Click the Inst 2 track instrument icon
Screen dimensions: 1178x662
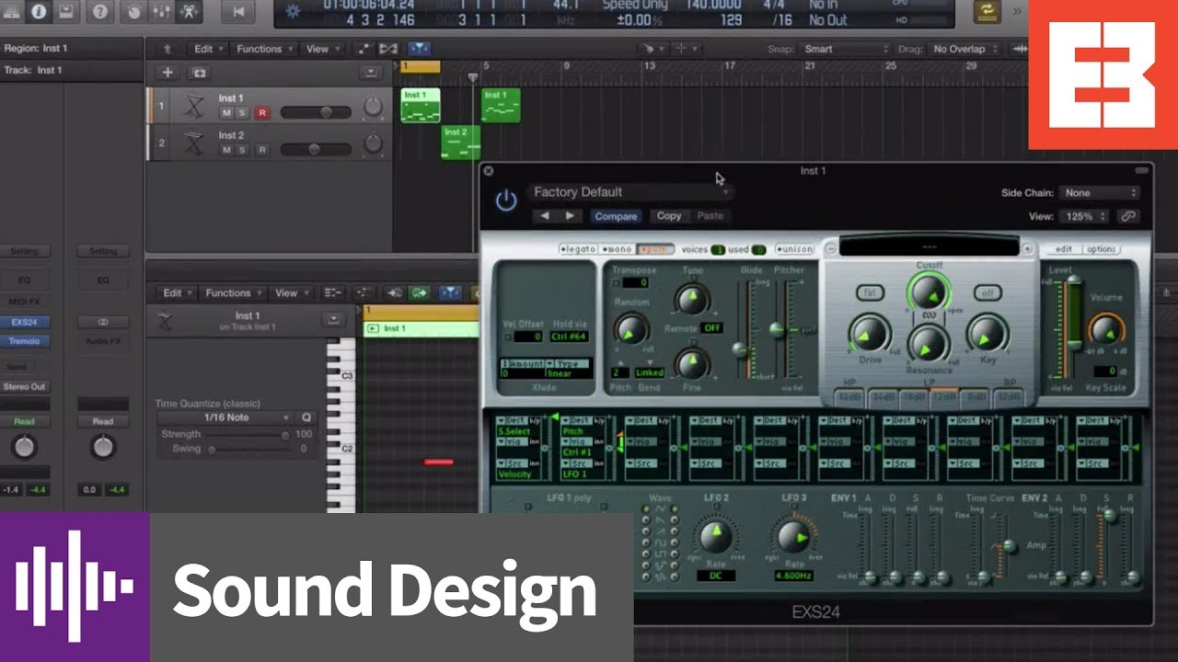pyautogui.click(x=192, y=143)
